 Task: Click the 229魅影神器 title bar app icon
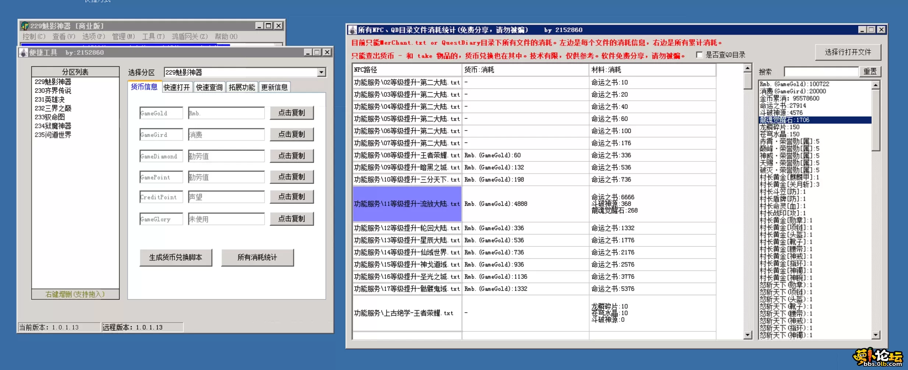[x=25, y=26]
